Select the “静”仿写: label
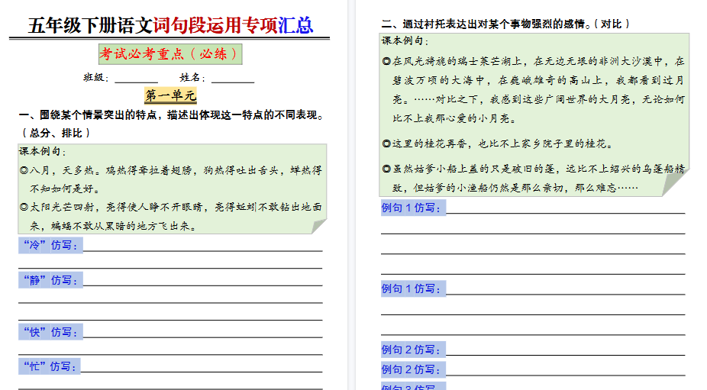This screenshot has width=707, height=390. pos(50,280)
